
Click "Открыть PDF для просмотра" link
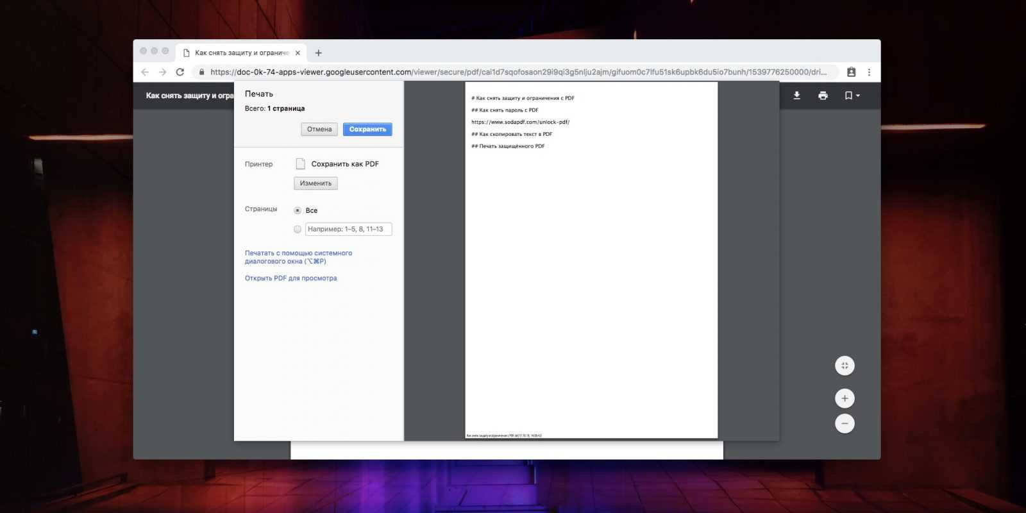[x=290, y=278]
